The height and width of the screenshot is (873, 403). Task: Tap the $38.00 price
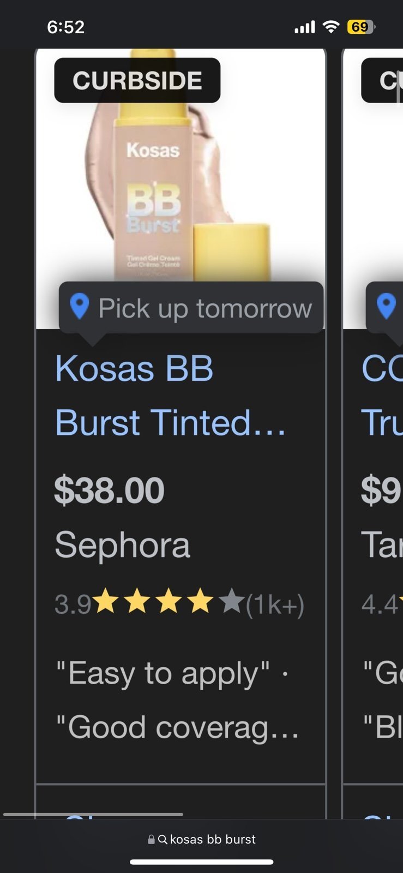[109, 490]
